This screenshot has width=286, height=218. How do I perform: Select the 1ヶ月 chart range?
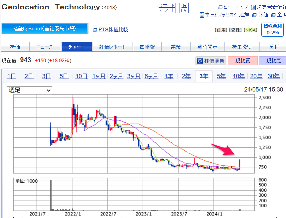pos(99,76)
